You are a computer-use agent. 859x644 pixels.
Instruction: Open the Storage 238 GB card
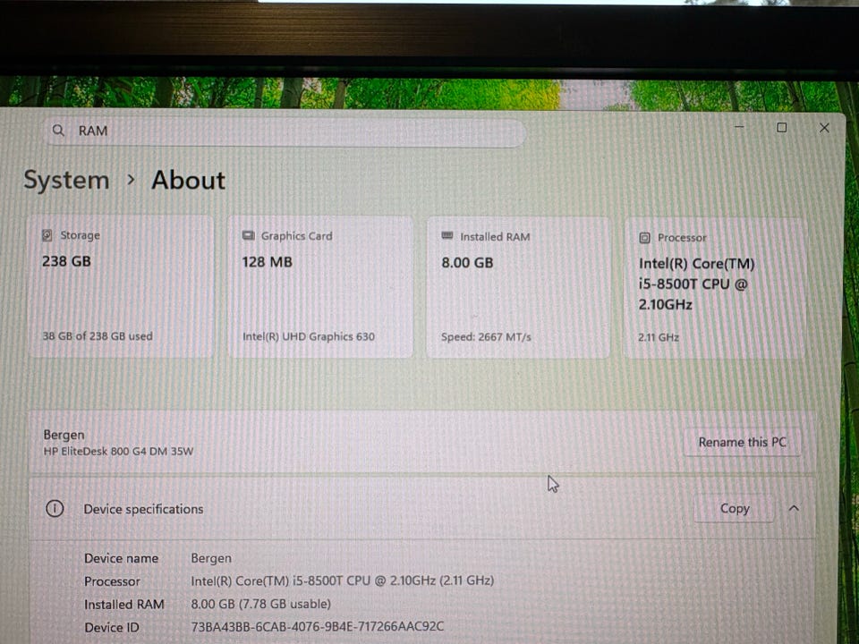(x=121, y=287)
